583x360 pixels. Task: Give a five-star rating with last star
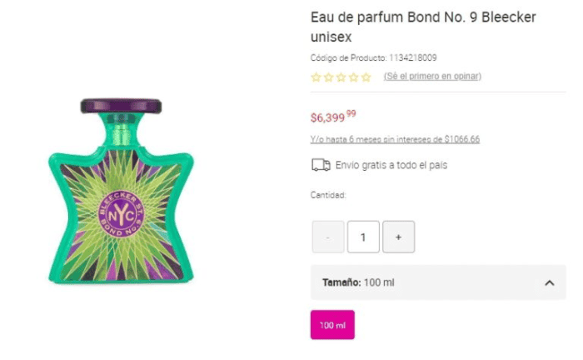(366, 77)
